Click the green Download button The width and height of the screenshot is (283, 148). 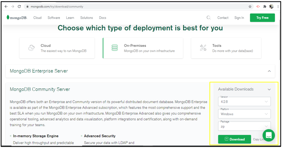click(x=234, y=139)
